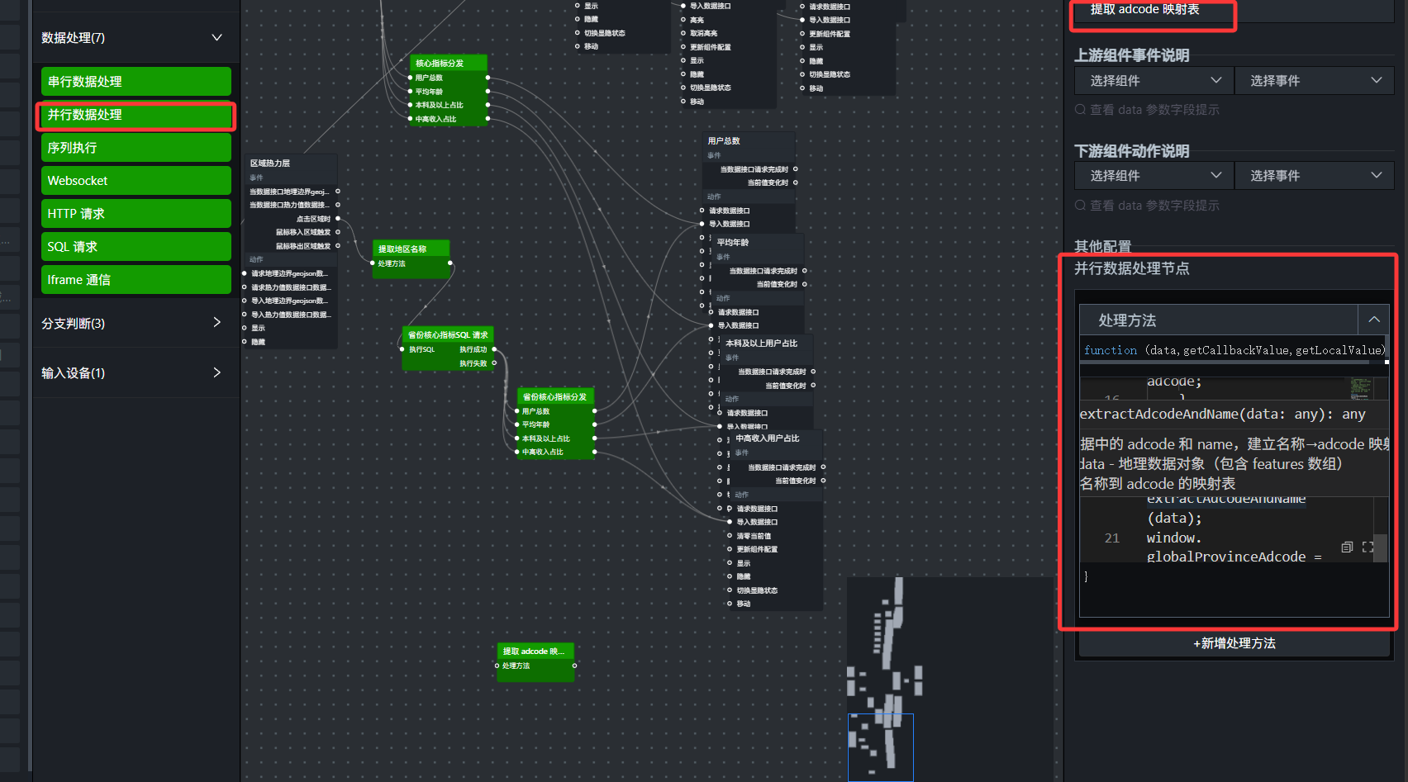Click 区域热力层 鼠标移入区域触发 port
Viewport: 1408px width, 782px height.
point(337,232)
